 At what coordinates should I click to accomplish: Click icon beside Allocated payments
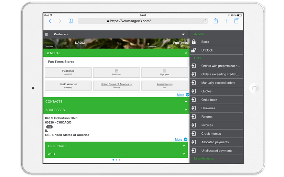[x=194, y=142]
